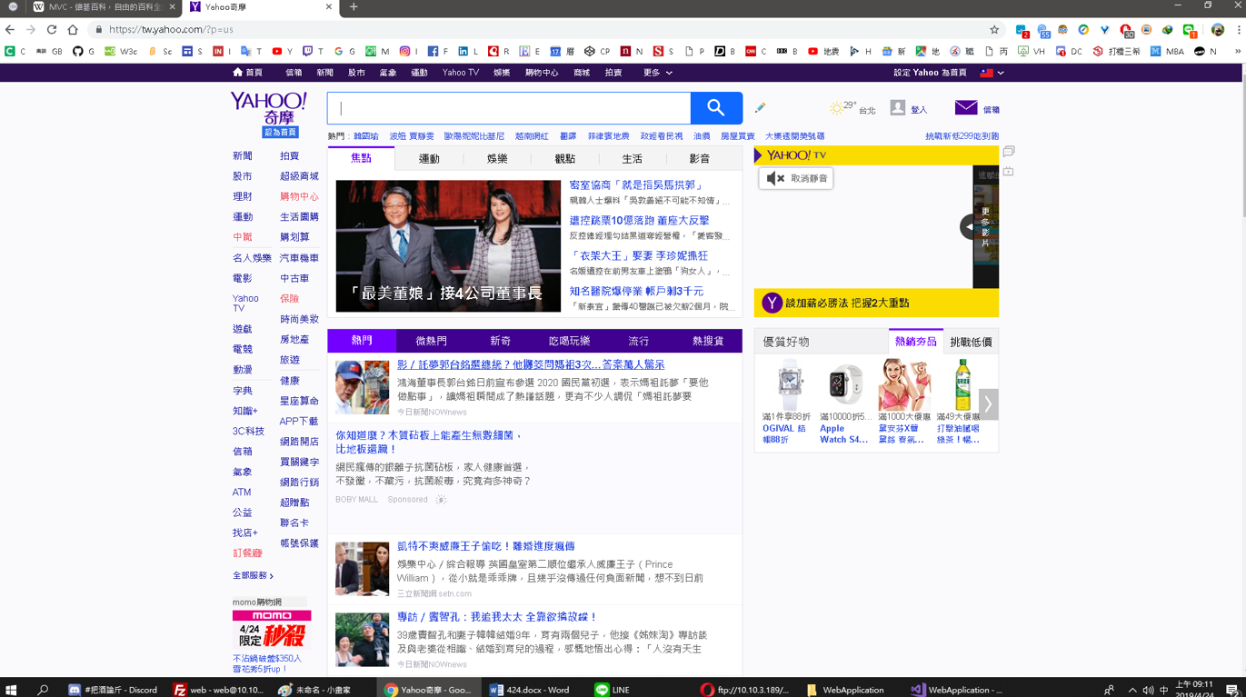The image size is (1246, 697).
Task: Open a new browser tab with plus
Action: point(354,7)
